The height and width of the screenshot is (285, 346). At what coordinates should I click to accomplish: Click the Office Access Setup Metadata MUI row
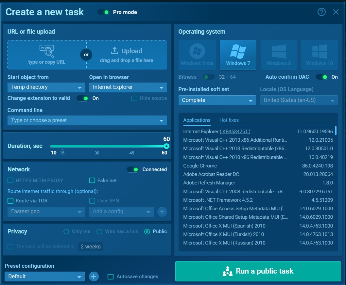tap(258, 209)
